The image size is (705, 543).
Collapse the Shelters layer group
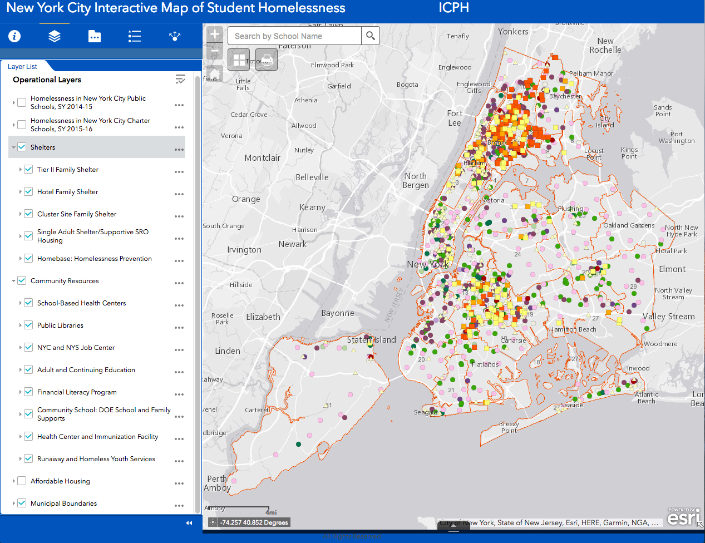[x=14, y=147]
